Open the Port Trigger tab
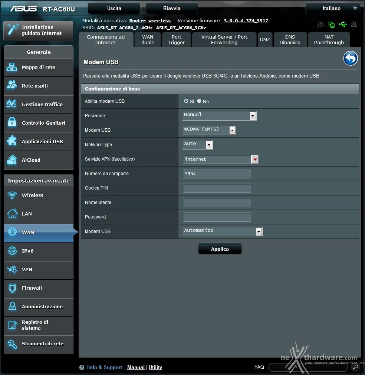This screenshot has width=365, height=375. pyautogui.click(x=177, y=40)
